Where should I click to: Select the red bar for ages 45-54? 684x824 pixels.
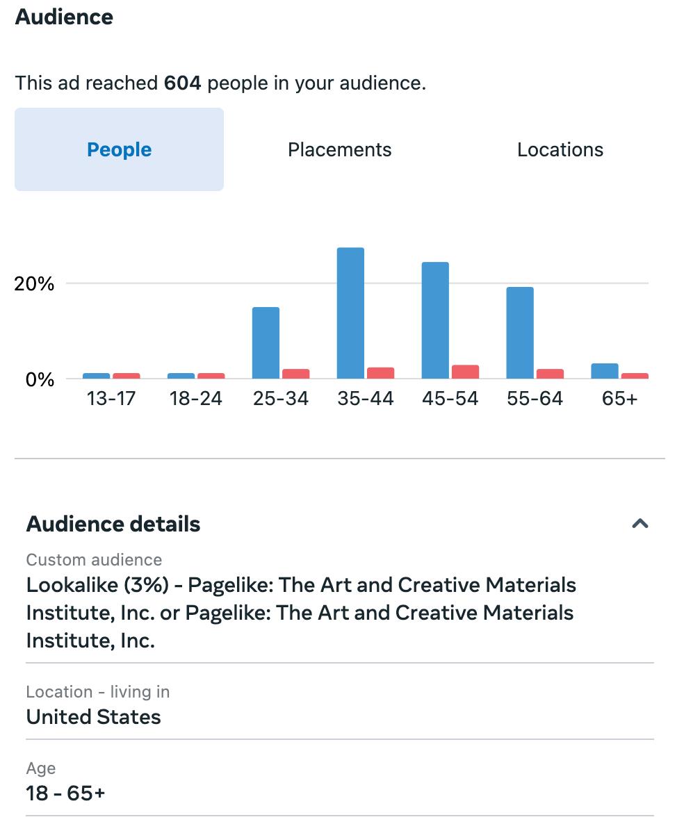point(465,372)
